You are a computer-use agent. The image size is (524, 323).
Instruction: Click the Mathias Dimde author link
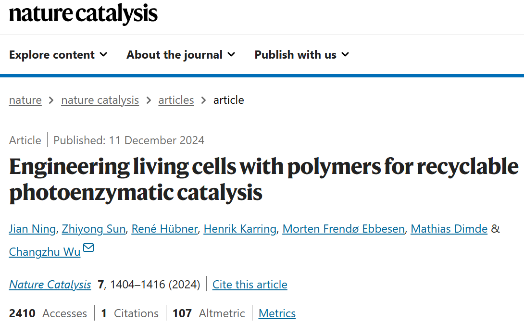(449, 229)
